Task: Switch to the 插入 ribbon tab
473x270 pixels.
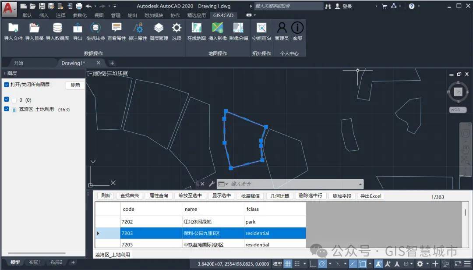Action: (44, 15)
